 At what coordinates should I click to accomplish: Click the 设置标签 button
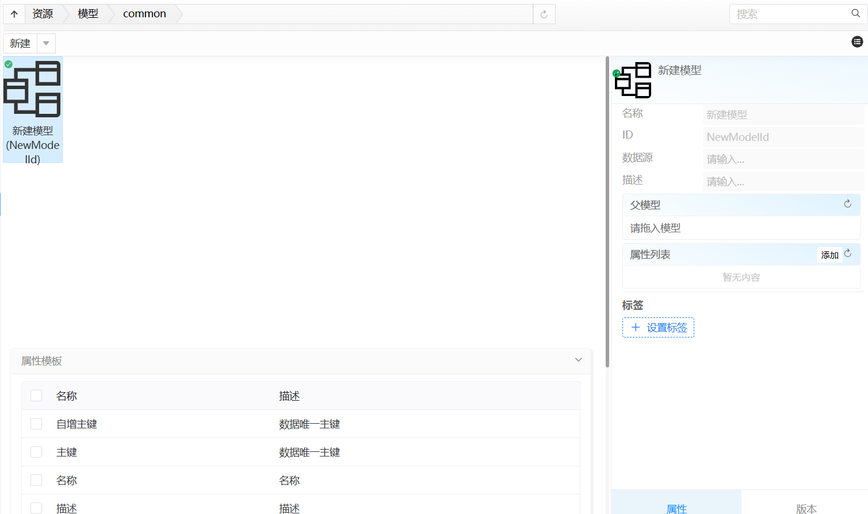tap(658, 327)
